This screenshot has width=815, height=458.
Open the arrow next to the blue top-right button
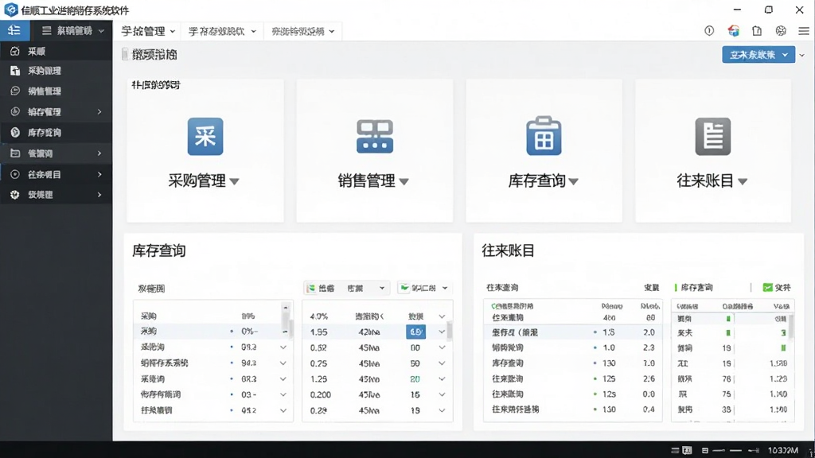point(802,55)
